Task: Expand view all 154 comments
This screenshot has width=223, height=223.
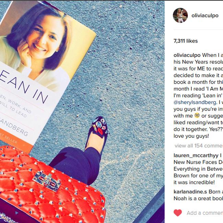Action: tap(199, 145)
